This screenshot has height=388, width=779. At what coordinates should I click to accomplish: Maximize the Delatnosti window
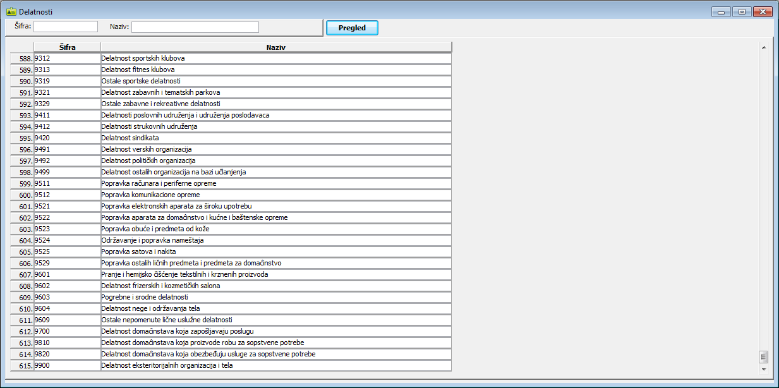pos(742,11)
